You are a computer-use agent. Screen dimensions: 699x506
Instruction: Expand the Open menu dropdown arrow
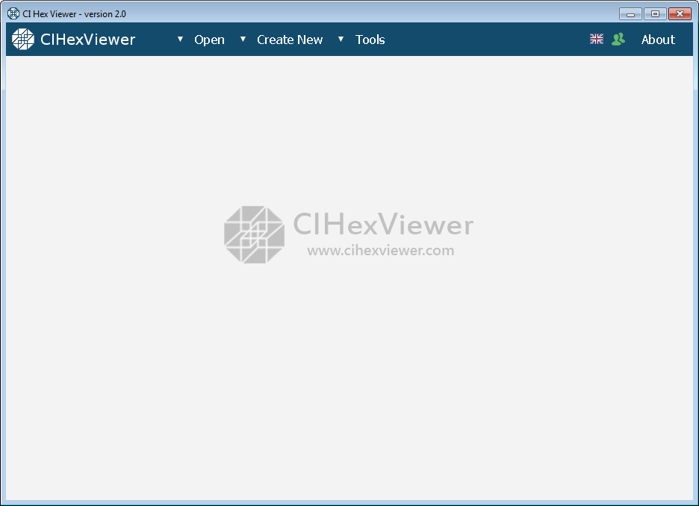click(x=180, y=40)
